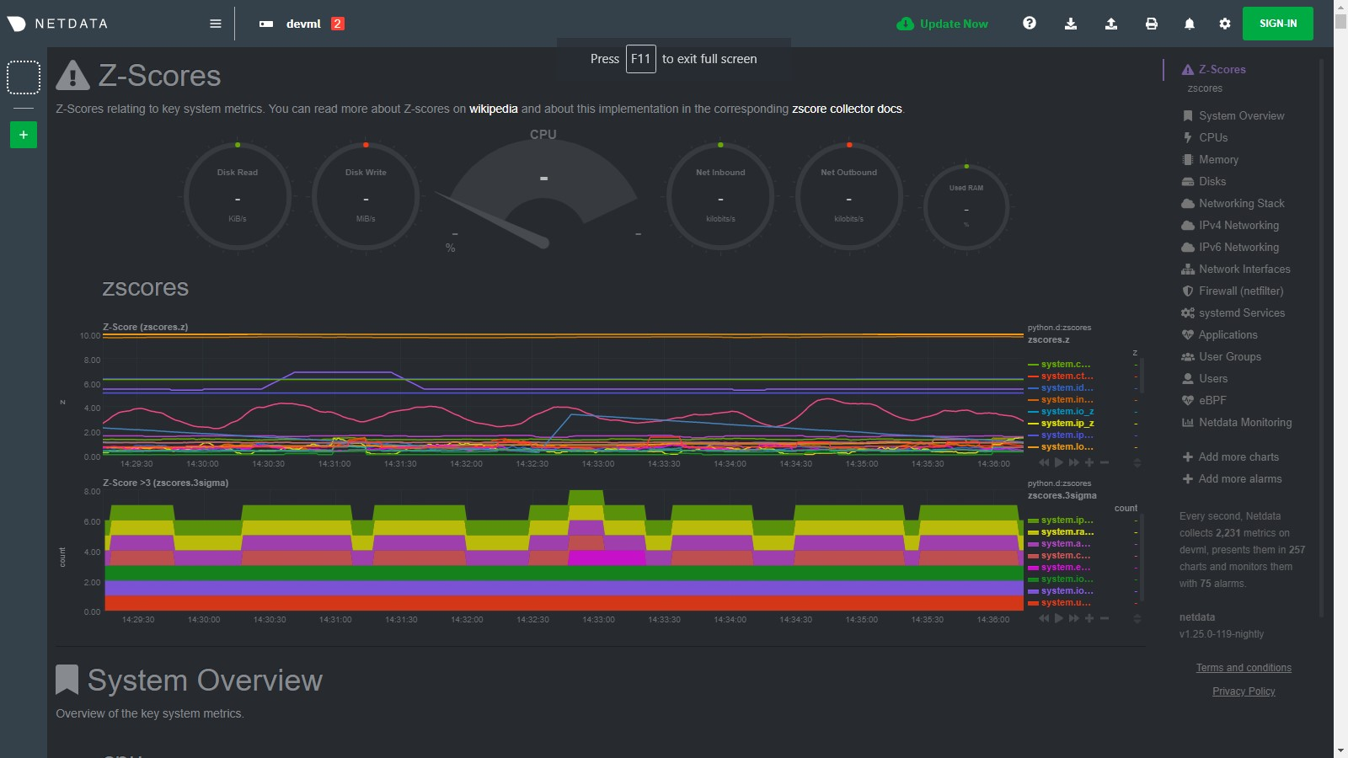
Task: Click Update Now in top bar
Action: coord(943,24)
